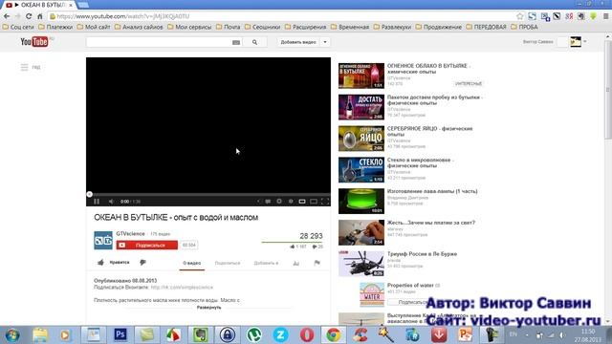Screen dimensions: 612x344
Task: Open the Chrome menu icon at toolbar end
Action: [605, 16]
